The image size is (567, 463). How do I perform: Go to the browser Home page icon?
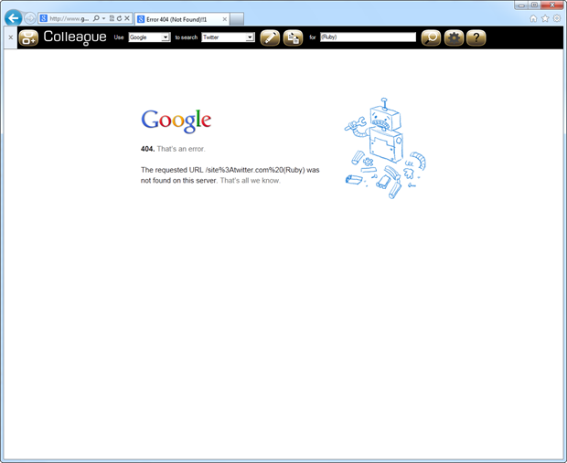[x=533, y=18]
